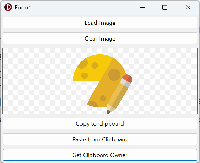This screenshot has height=163, width=200.
Task: Click the pencil's red eraser tip
Action: (x=128, y=79)
